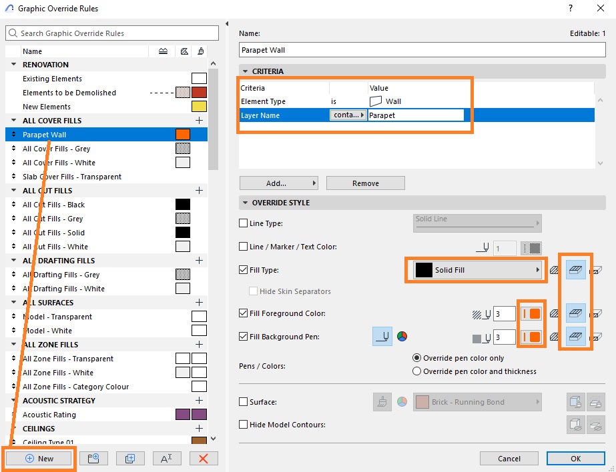This screenshot has width=616, height=472.
Task: Click the Search Graphic Override Rules field
Action: tap(112, 33)
